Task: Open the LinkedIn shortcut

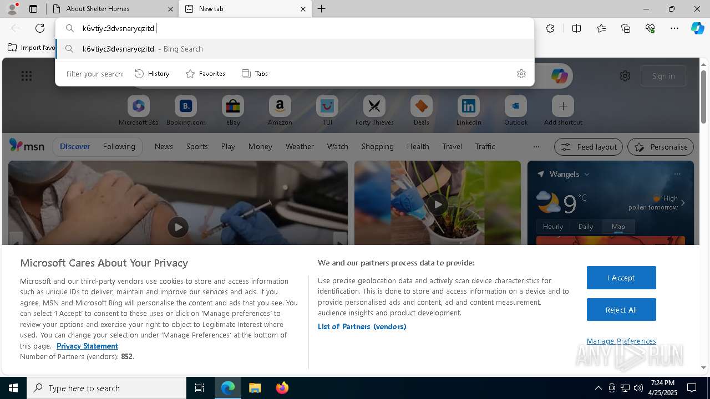Action: point(469,110)
